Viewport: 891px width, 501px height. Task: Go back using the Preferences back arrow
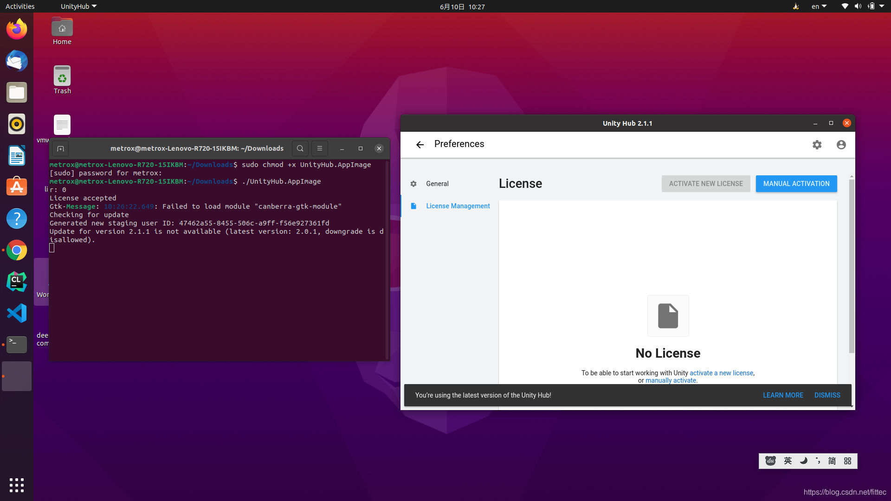coord(420,145)
